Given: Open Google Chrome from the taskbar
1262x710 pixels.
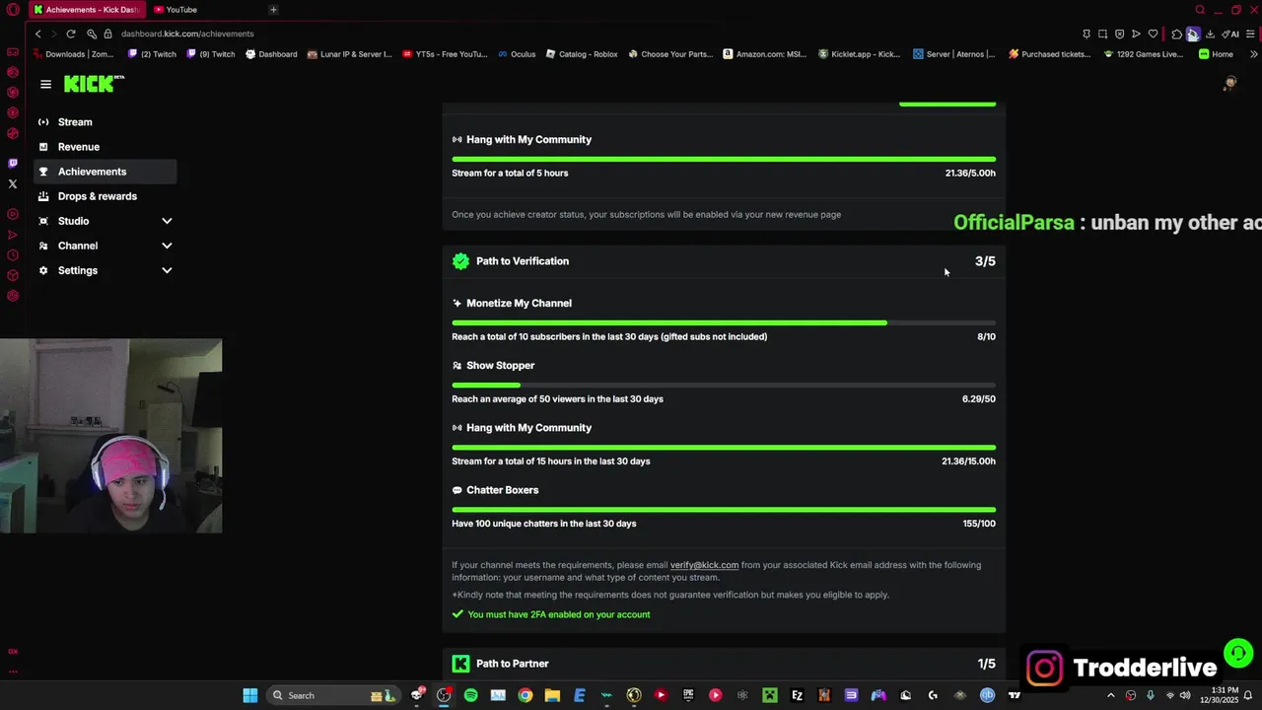Looking at the screenshot, I should point(525,695).
